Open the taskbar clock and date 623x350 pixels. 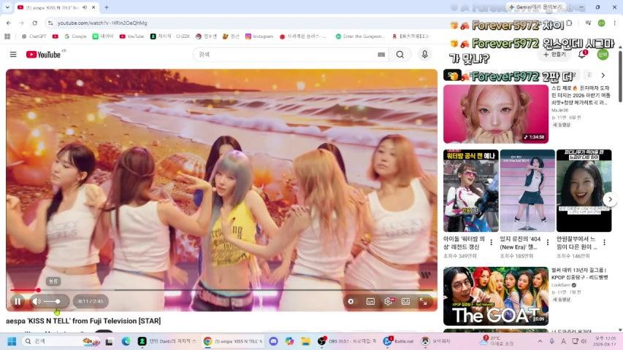605,341
